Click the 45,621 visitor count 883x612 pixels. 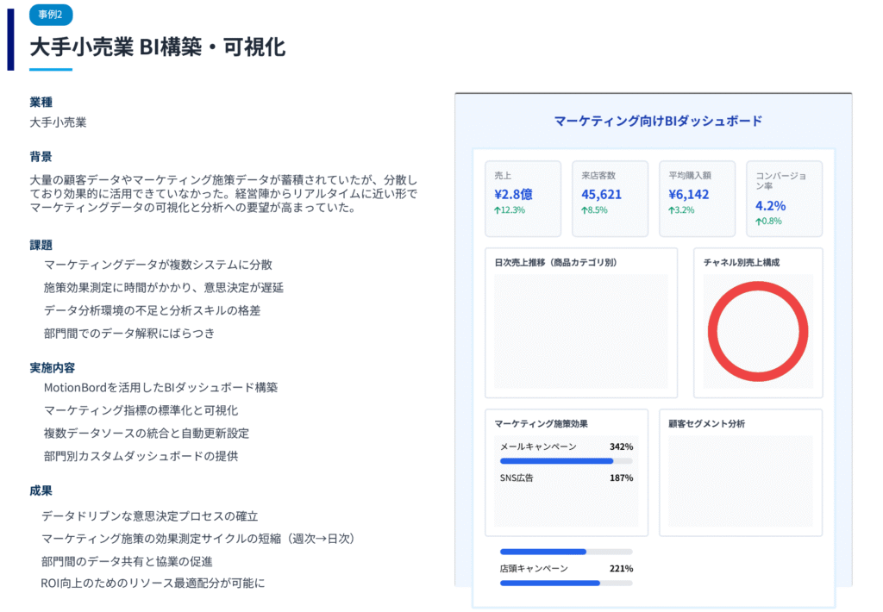click(601, 194)
